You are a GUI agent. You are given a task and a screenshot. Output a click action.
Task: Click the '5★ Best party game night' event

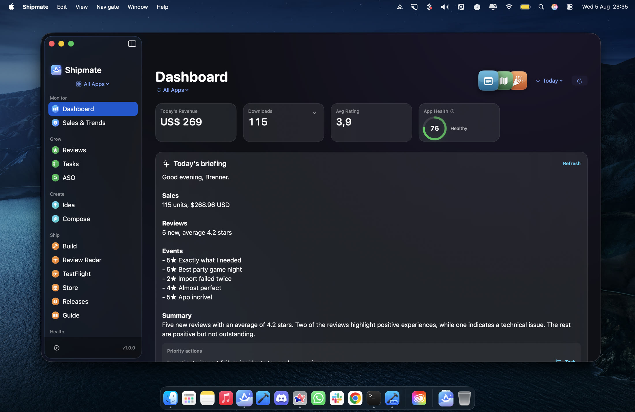(202, 269)
